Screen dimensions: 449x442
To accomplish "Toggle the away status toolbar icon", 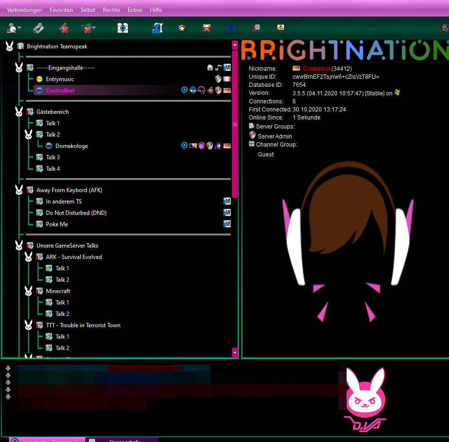I will pos(12,28).
